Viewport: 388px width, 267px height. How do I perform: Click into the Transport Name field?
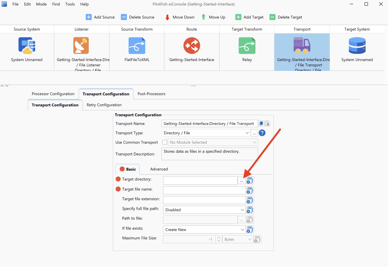210,123
